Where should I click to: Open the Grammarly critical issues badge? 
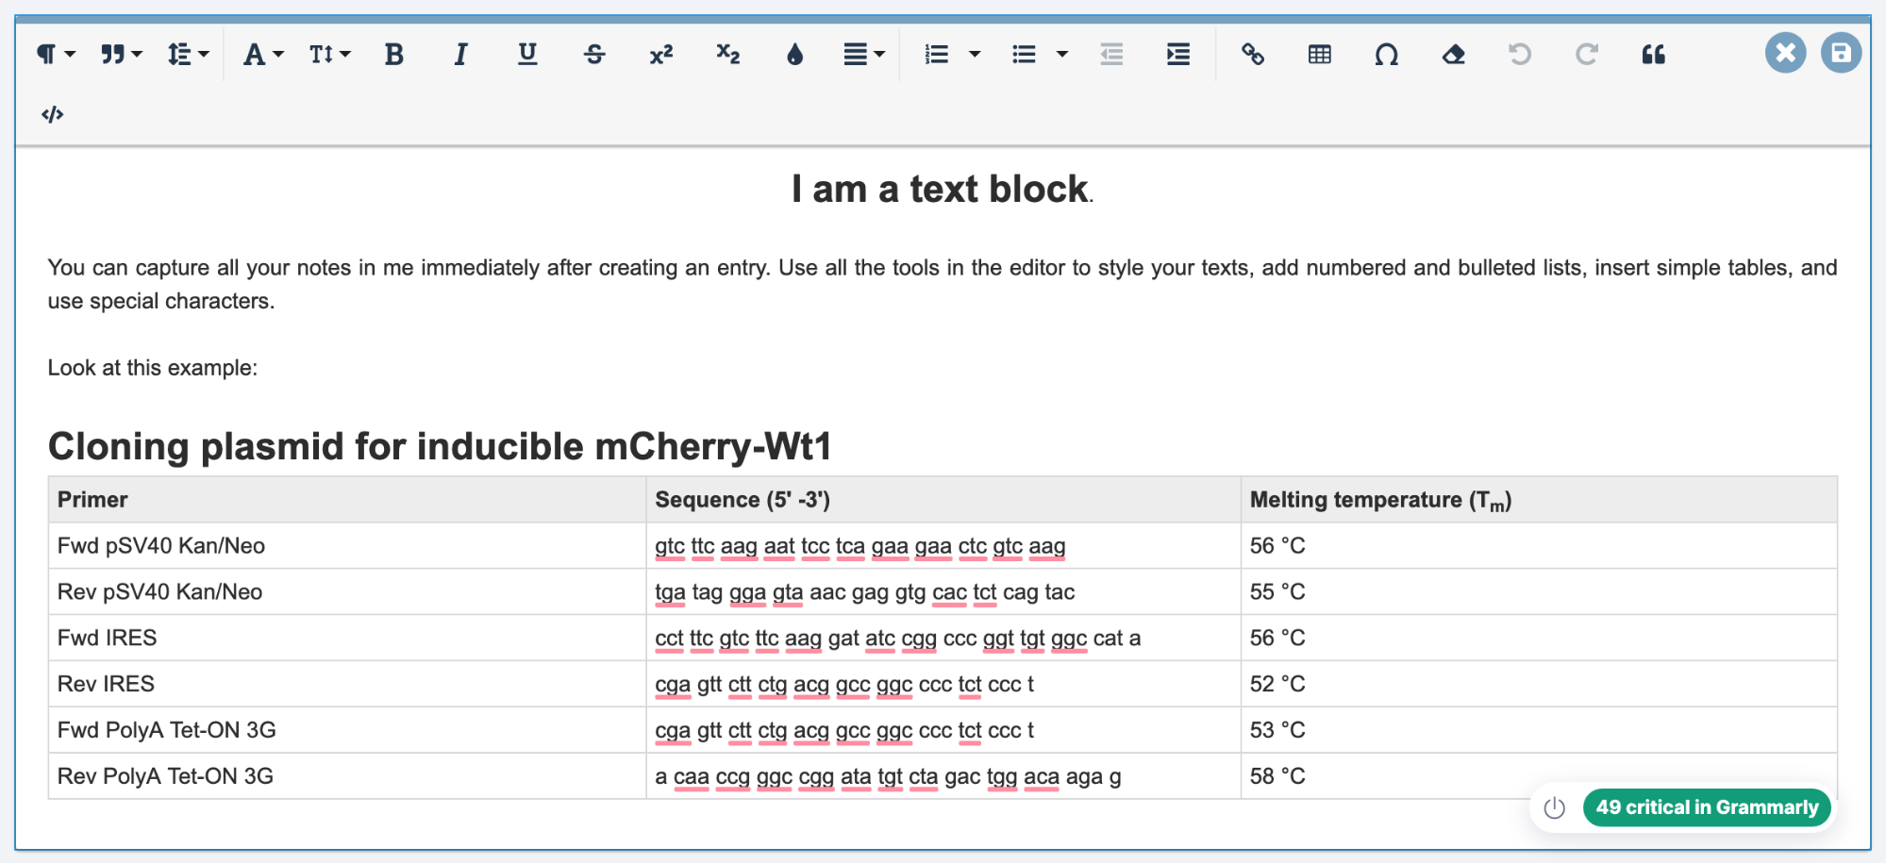(x=1707, y=807)
